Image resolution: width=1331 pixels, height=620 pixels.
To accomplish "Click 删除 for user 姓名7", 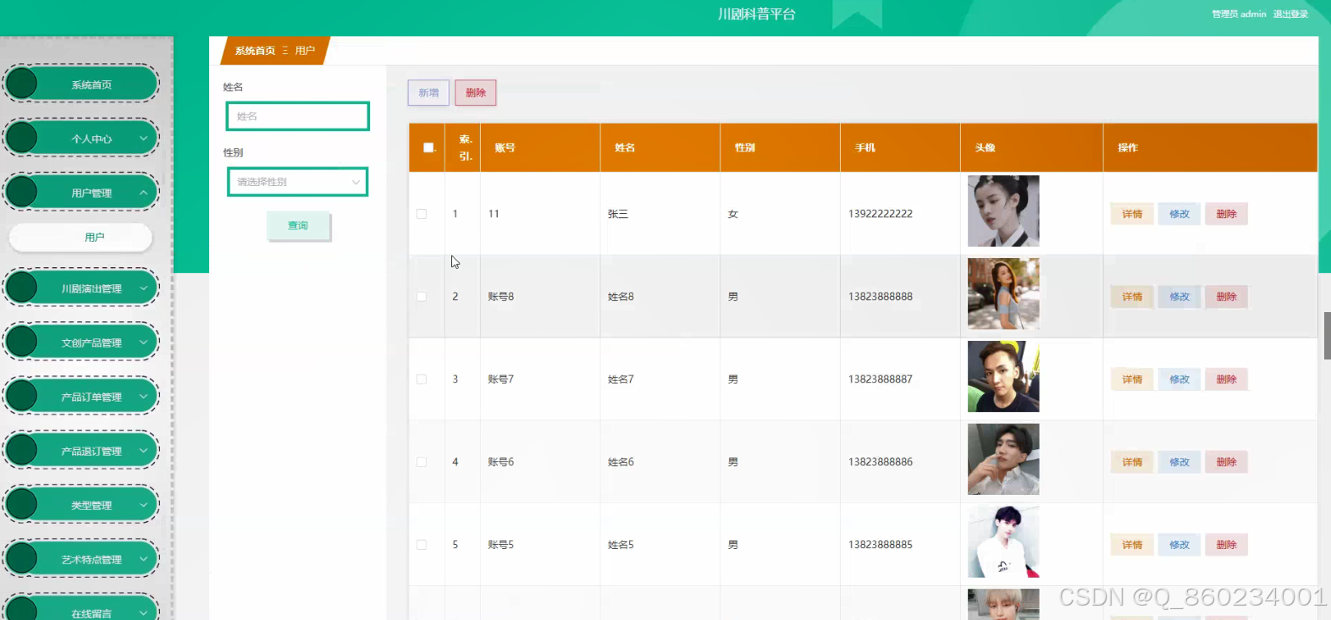I will point(1227,380).
